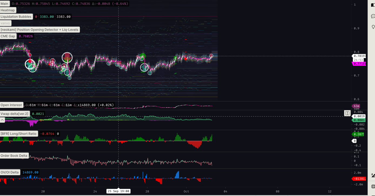Click the lightbulb ideas icon
This screenshot has height=196, width=375.
tap(373, 27)
